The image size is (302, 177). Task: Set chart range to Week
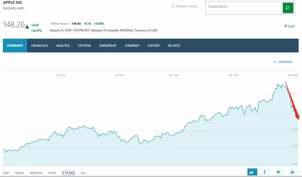click(x=20, y=173)
